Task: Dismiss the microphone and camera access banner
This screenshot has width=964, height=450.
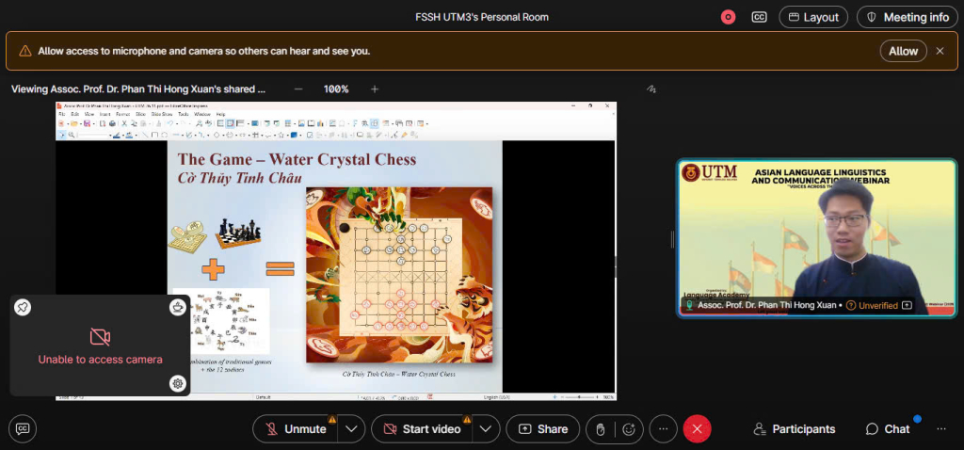Action: click(940, 51)
